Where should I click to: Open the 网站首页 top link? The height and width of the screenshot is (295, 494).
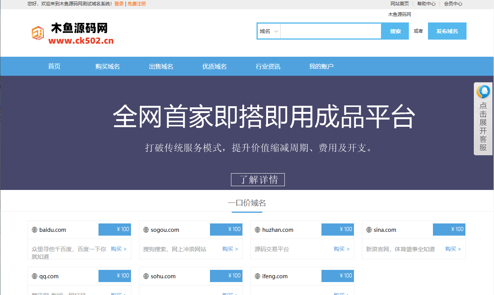[x=400, y=4]
